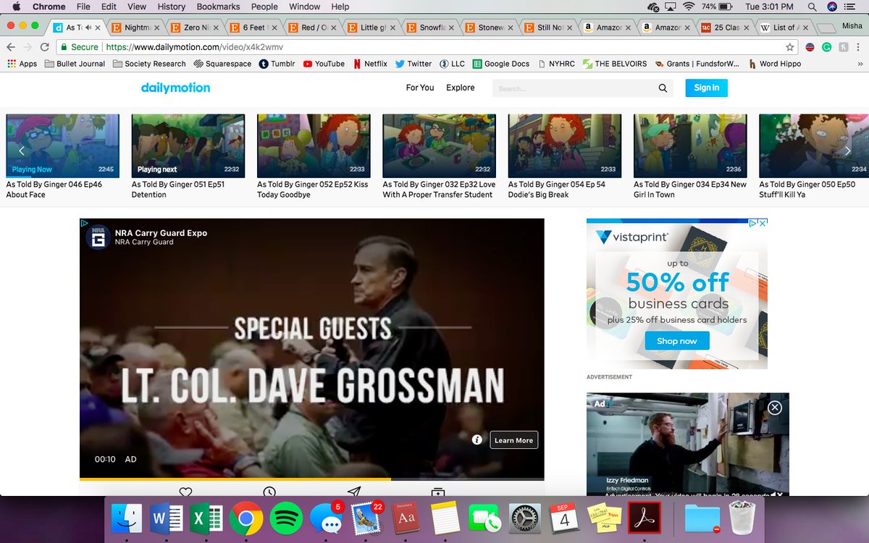Open the For You page
869x543 pixels.
point(420,88)
